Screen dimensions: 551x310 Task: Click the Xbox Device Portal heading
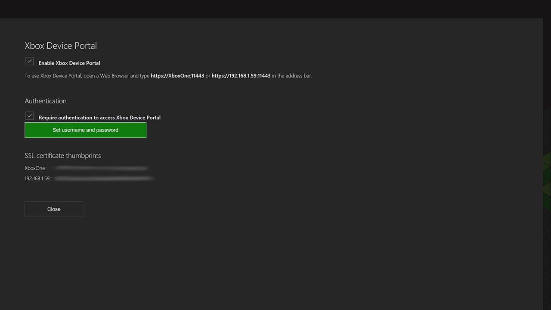point(60,46)
